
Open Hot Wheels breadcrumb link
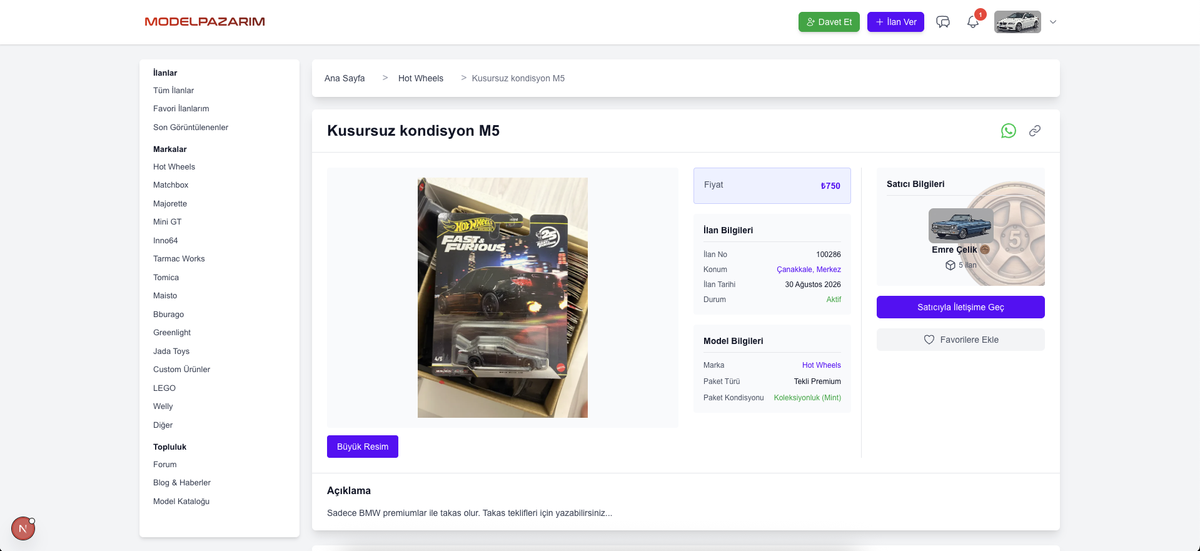(x=421, y=78)
